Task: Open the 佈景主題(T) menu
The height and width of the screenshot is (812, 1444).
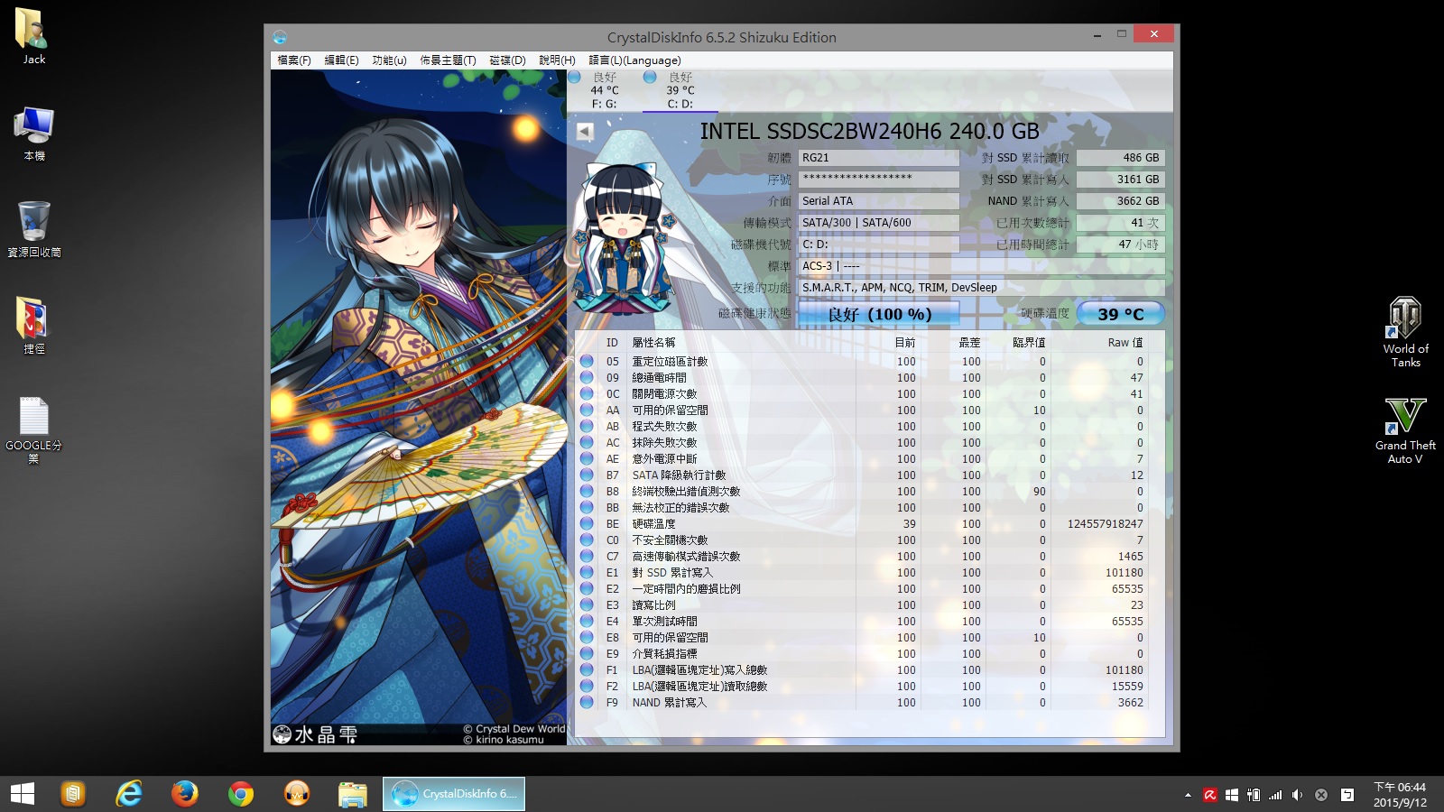Action: pos(448,60)
